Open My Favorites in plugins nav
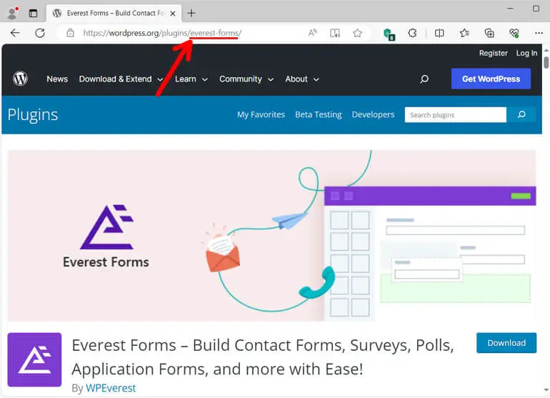 (261, 115)
